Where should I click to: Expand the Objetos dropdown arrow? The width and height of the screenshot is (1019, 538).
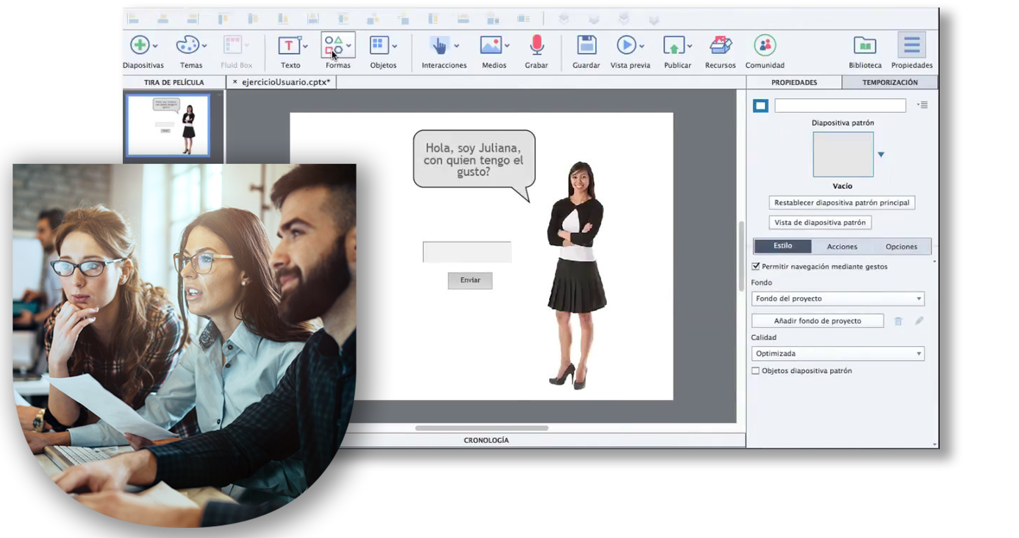(x=395, y=46)
